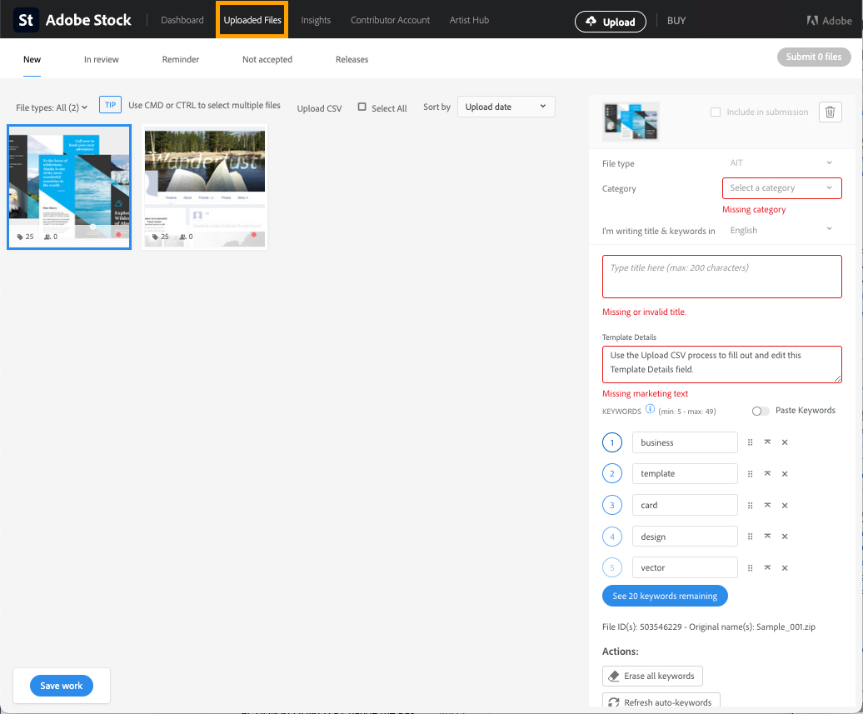Check the Select All checkbox
This screenshot has height=714, width=863.
click(362, 107)
